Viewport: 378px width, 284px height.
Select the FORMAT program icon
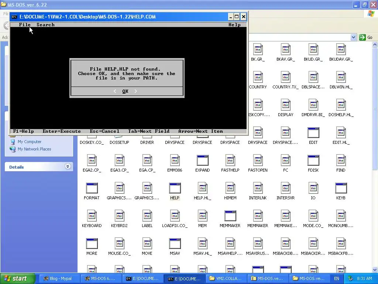pyautogui.click(x=92, y=188)
